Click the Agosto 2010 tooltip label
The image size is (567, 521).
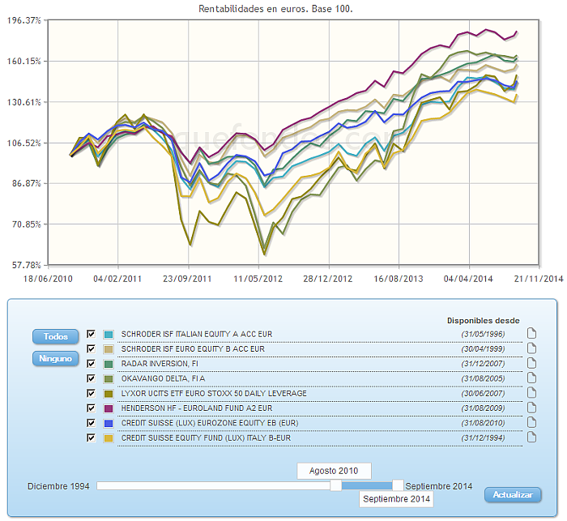(334, 471)
